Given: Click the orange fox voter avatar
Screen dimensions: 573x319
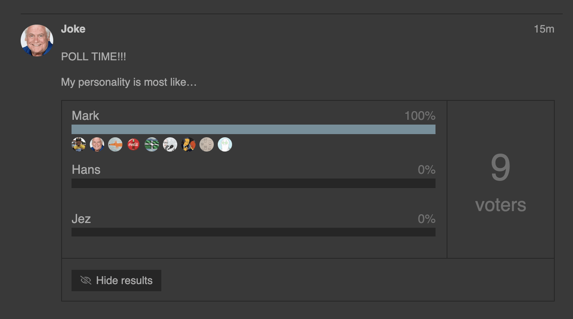Looking at the screenshot, I should (115, 145).
